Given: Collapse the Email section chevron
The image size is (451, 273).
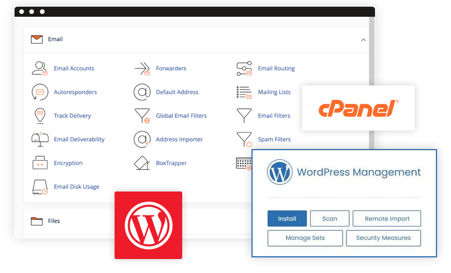Looking at the screenshot, I should tap(363, 40).
